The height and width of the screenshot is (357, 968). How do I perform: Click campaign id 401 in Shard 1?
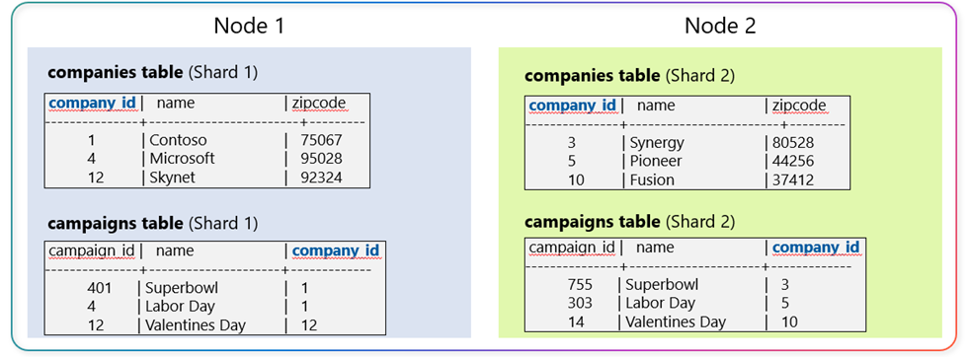click(x=100, y=288)
